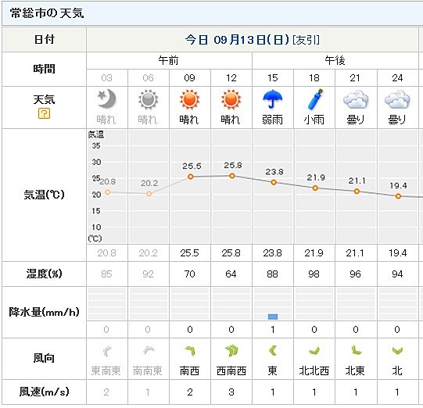Click the north wind arrow at 24
Viewport: 423px width, 408px height.
pos(397,351)
